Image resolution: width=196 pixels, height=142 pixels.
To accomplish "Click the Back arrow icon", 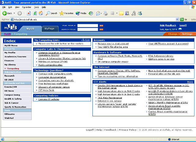I will tap(5, 13).
